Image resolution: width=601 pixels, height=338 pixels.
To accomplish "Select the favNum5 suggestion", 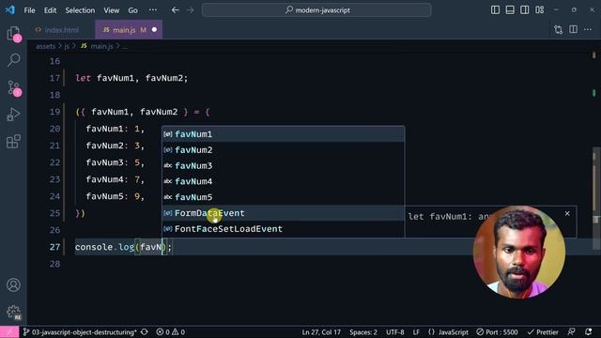I will click(284, 197).
